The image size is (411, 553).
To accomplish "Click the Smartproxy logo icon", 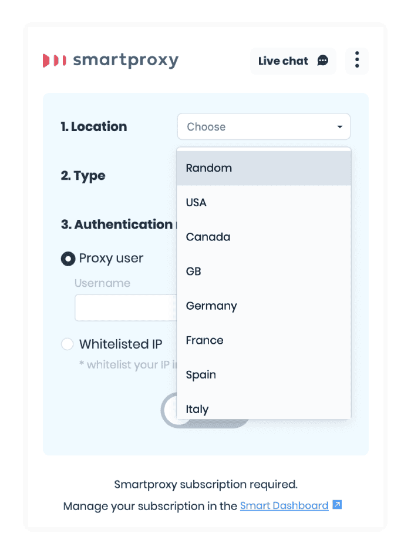I will tap(54, 61).
